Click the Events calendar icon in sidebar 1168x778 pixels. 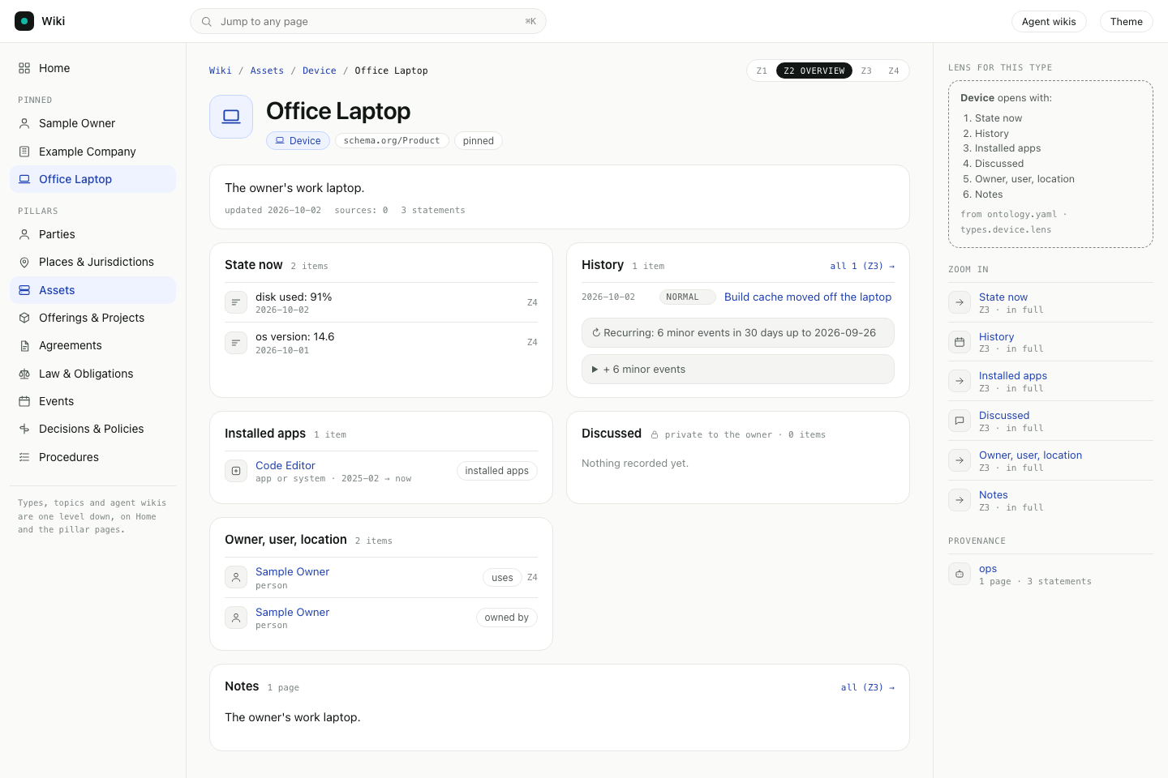tap(24, 401)
